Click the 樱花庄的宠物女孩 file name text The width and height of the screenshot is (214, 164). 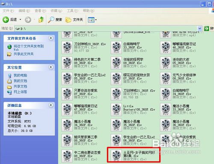click(x=137, y=75)
